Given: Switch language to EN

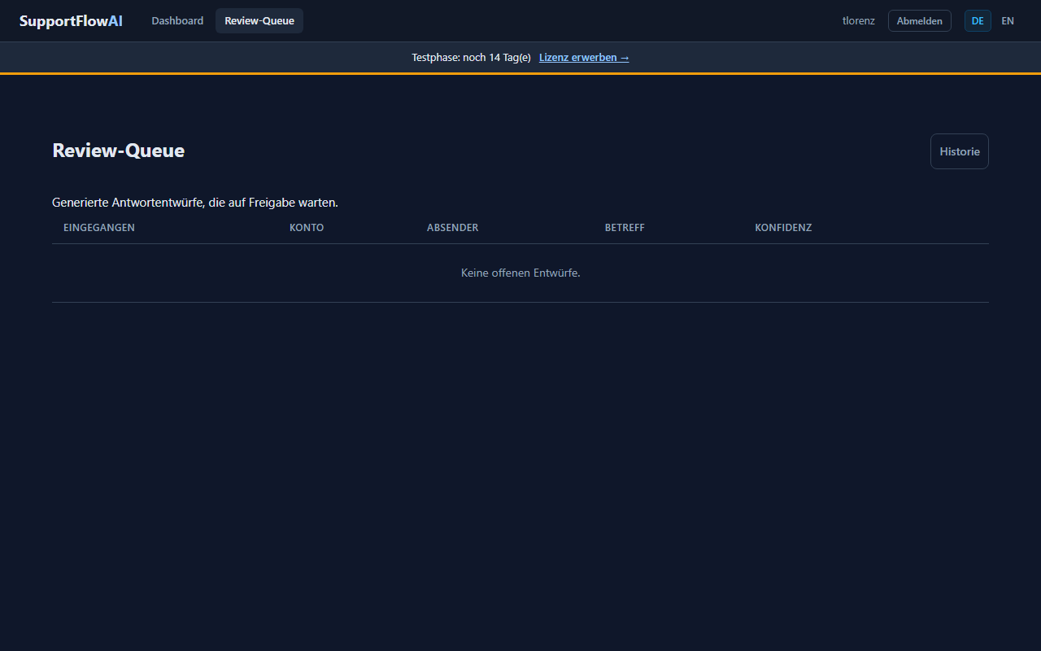Looking at the screenshot, I should tap(1008, 21).
